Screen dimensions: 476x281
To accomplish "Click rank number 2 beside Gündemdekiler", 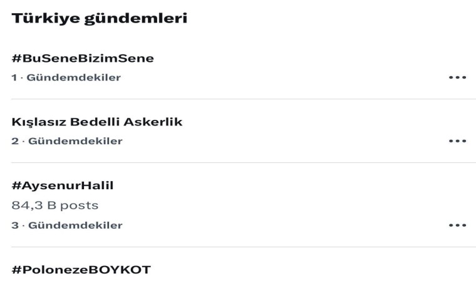I will point(15,141).
